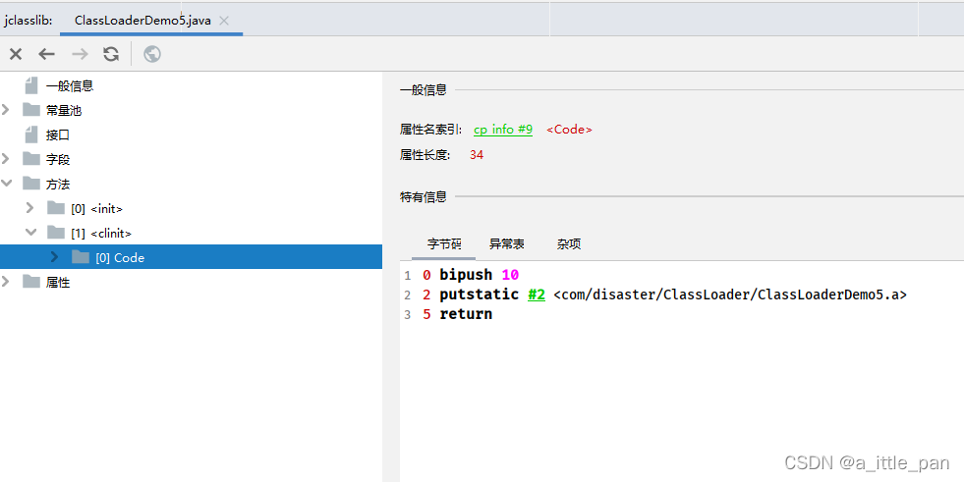Click the jclasslib panel label
The image size is (964, 482).
click(x=28, y=21)
